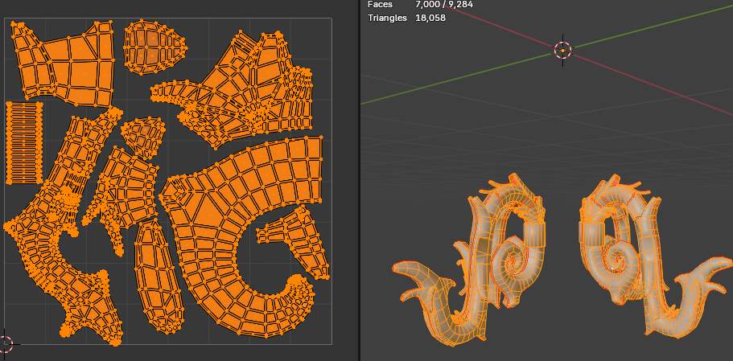
Task: Click the "18,058" triangle count value
Action: [430, 18]
